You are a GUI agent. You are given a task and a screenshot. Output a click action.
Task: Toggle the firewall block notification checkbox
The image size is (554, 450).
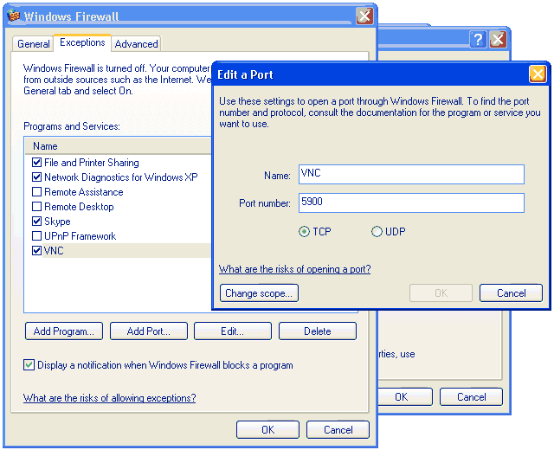[x=29, y=365]
